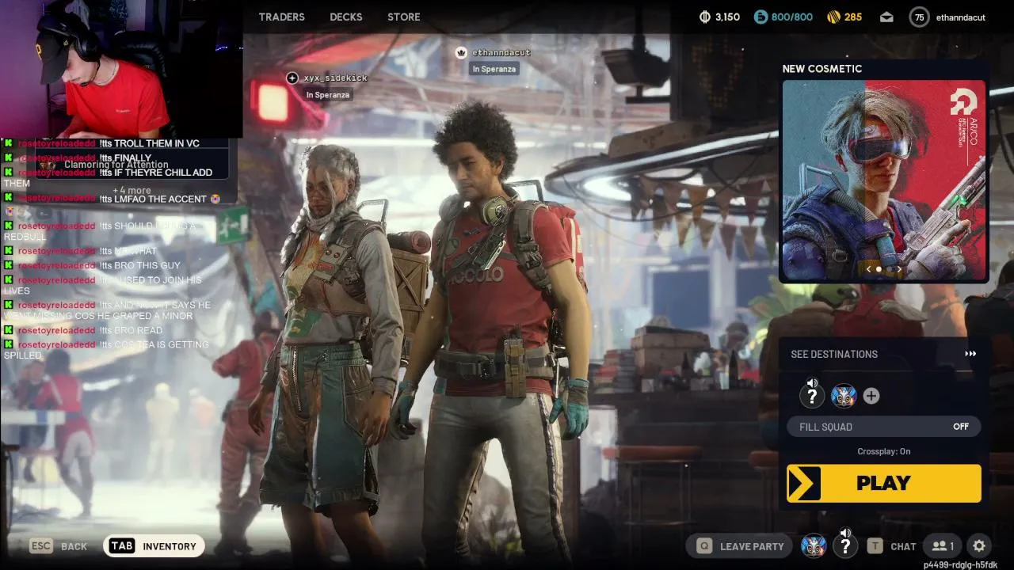Click chat message 'TROLL THEM IN VC'

[x=157, y=143]
